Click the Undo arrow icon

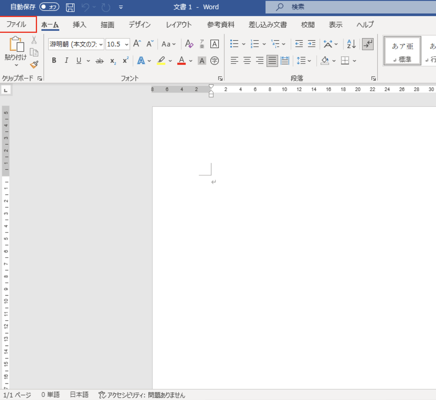point(85,7)
